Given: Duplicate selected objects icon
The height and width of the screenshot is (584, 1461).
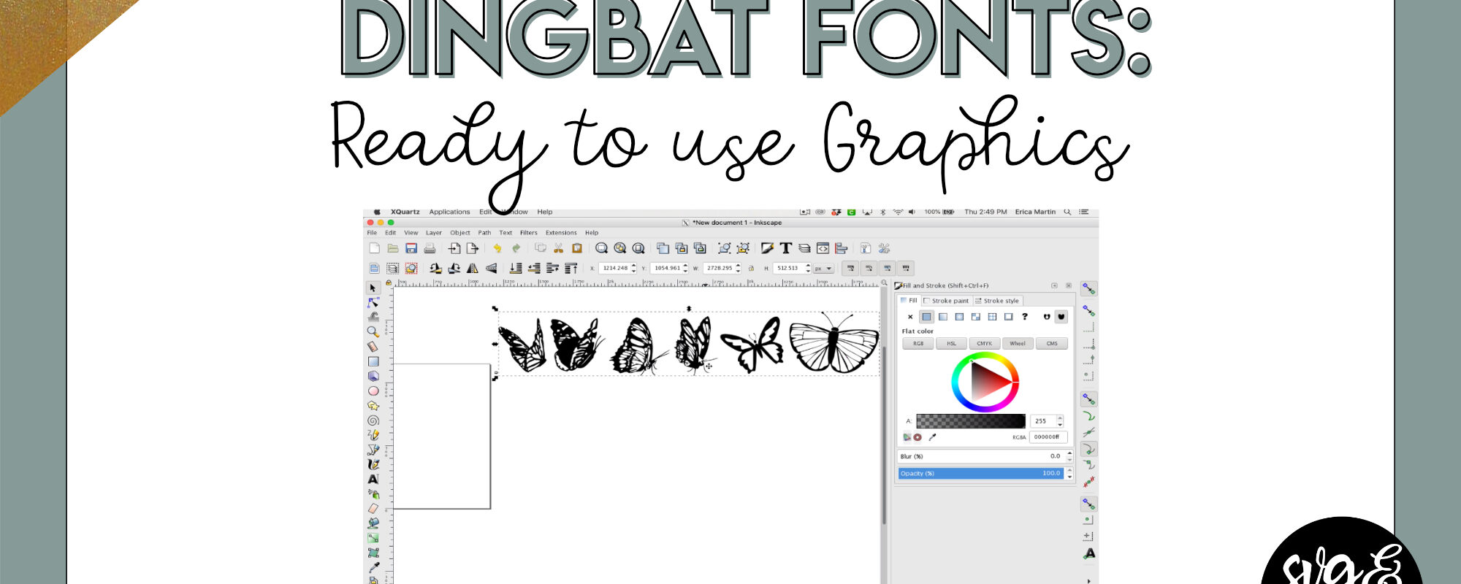Looking at the screenshot, I should pyautogui.click(x=663, y=248).
